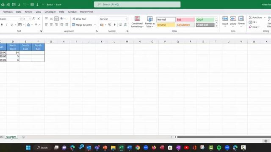Image resolution: width=271 pixels, height=152 pixels.
Task: Open Alignment settings dialog launcher
Action: (x=97, y=31)
